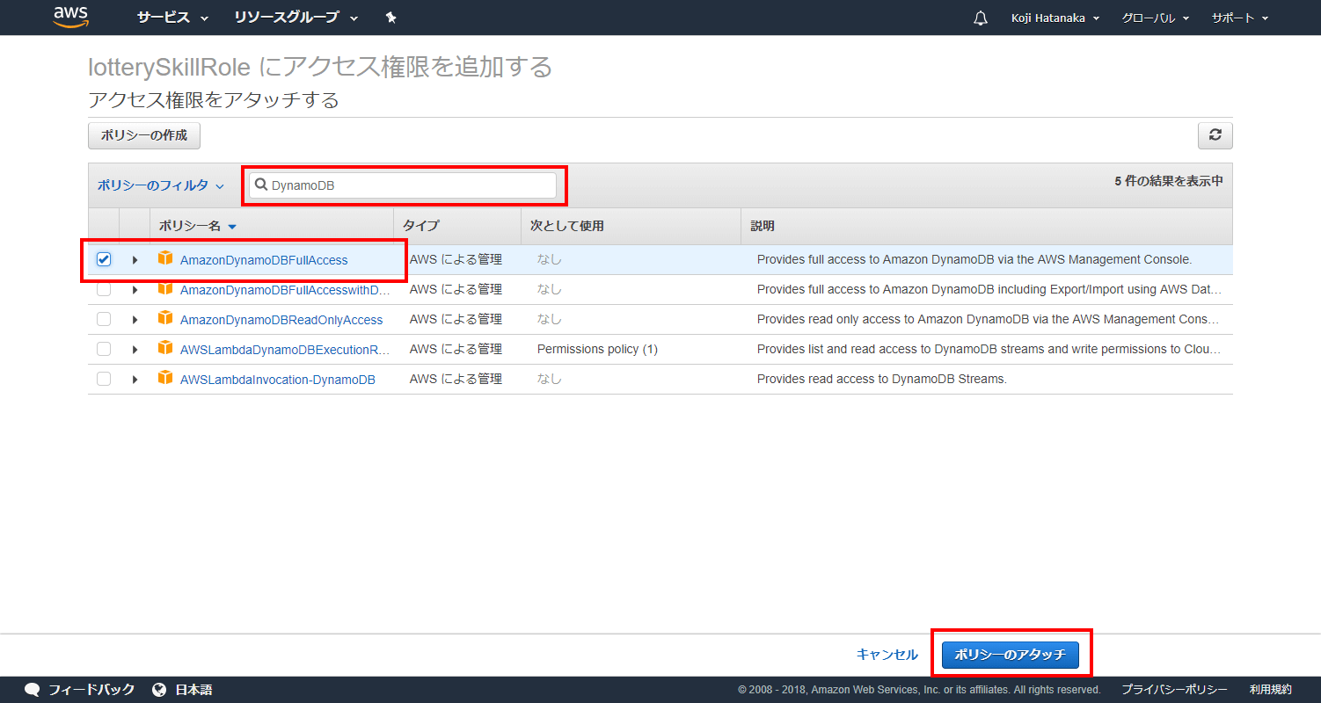Expand AmazonDynamoDBFullAccess policy details

click(135, 260)
